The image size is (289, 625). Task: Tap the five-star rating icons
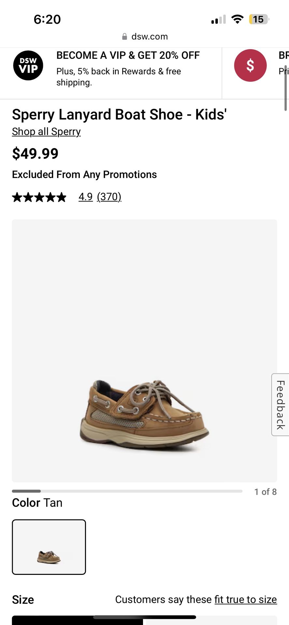[x=39, y=197]
